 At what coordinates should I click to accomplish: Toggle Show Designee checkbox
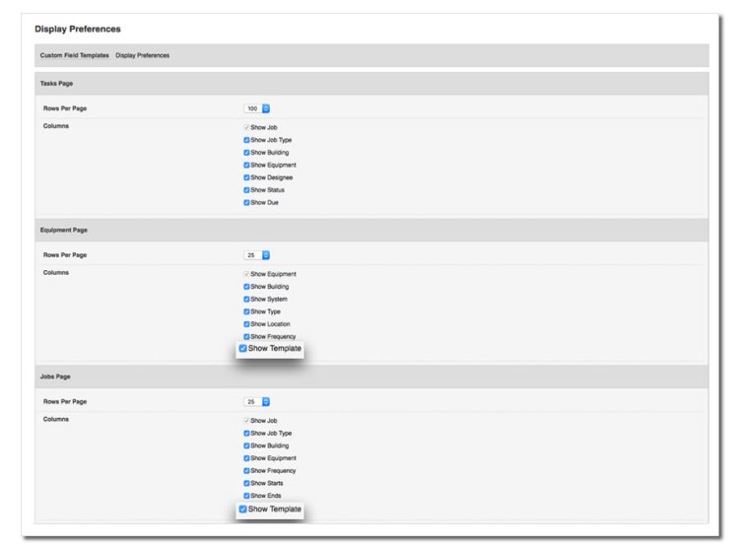tap(246, 177)
